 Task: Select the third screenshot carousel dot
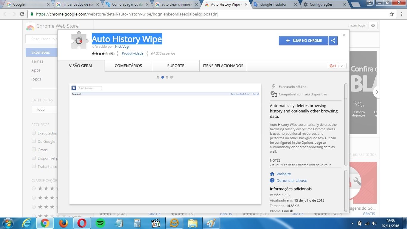point(167,77)
